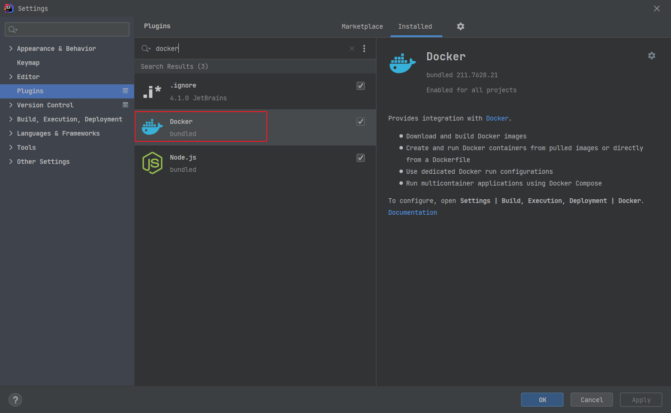This screenshot has width=671, height=413.
Task: Open the Docker plugin details gear menu
Action: tap(652, 56)
